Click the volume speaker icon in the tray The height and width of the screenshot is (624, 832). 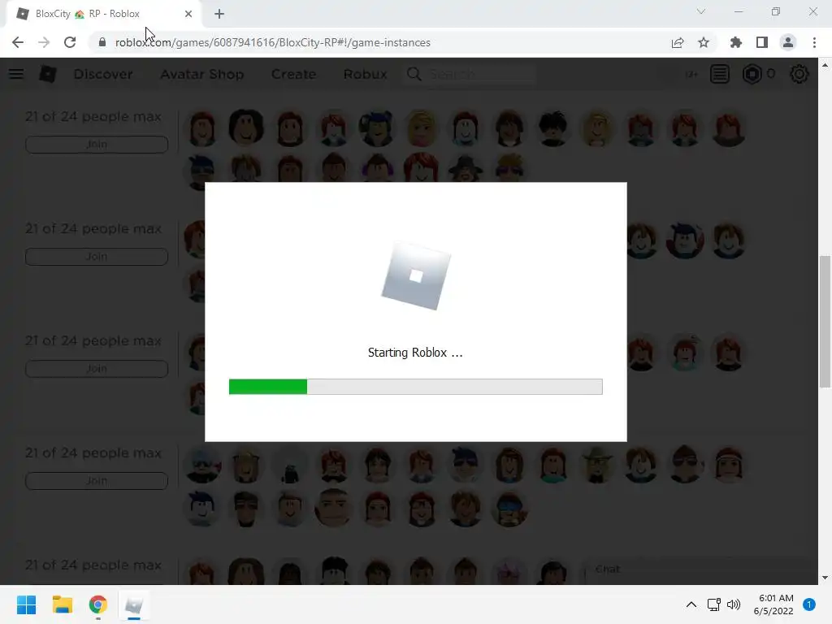734,604
